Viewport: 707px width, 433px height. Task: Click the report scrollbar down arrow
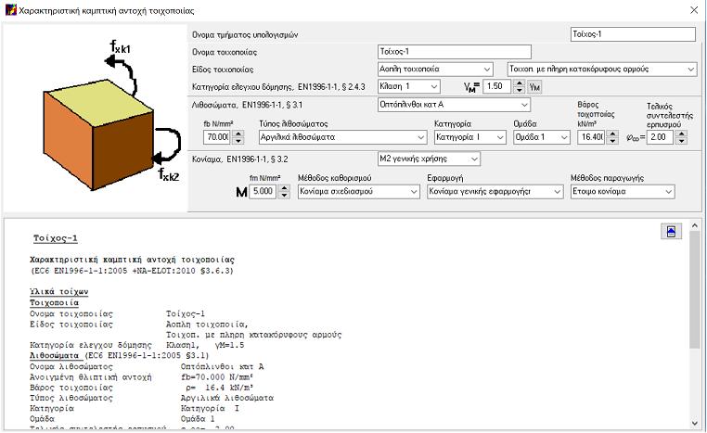694,423
